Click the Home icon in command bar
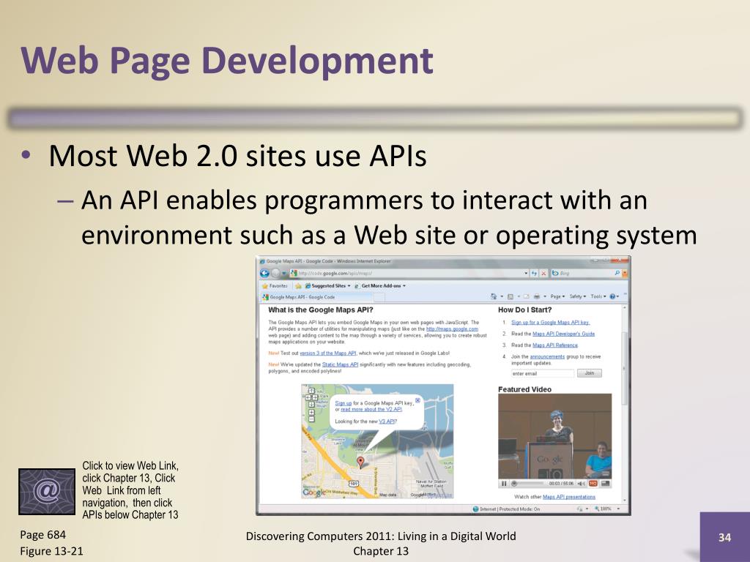This screenshot has width=750, height=562. point(494,297)
